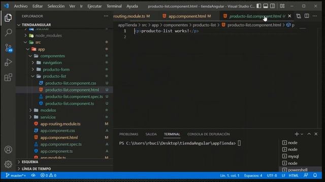Switch to CONSOLA DE DEPURACIÓN tab
325x182 pixels.
[x=209, y=134]
